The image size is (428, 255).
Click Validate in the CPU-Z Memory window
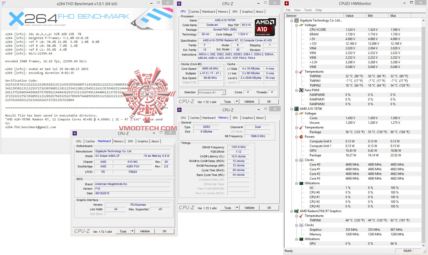tap(249, 208)
